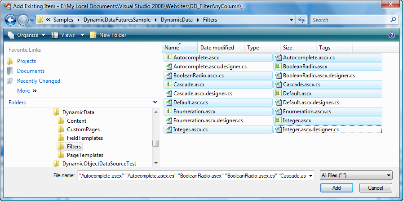
Task: Navigate to DynamicDataFuturesSample breadcrumb segment
Action: click(x=117, y=20)
